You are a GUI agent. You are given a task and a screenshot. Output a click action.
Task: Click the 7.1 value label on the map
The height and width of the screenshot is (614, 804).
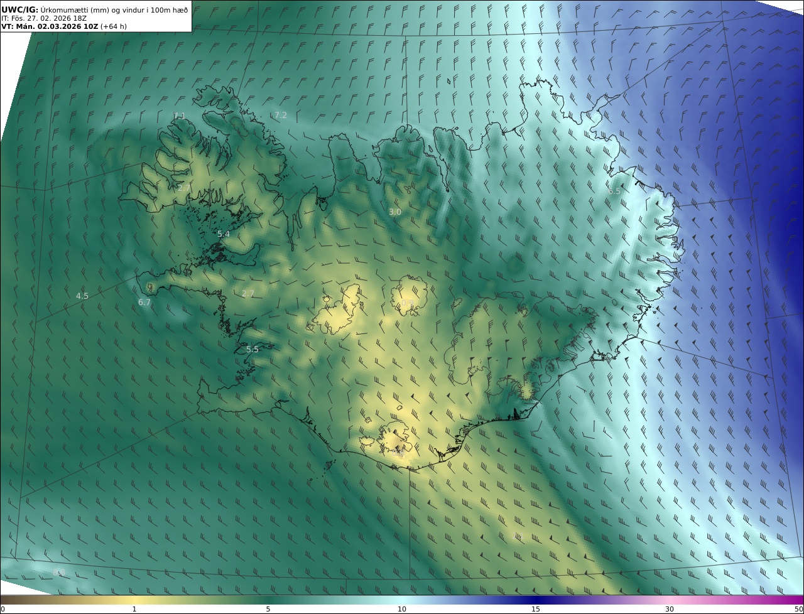[180, 116]
